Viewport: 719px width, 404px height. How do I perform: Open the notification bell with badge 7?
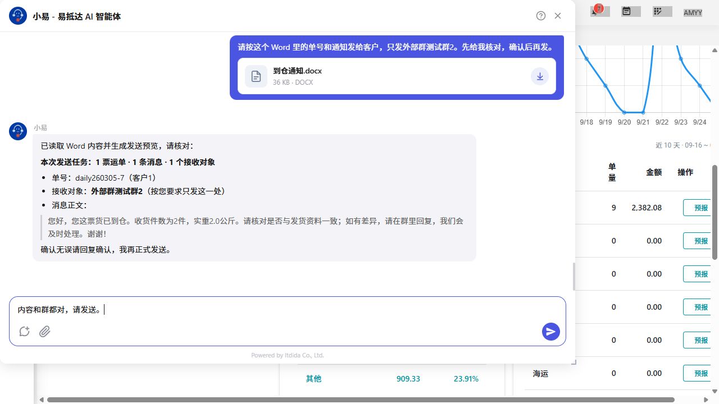tap(597, 11)
